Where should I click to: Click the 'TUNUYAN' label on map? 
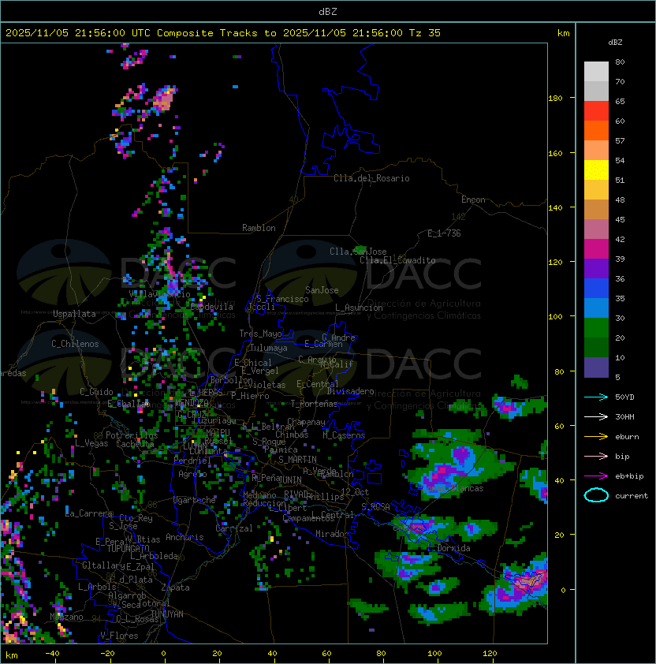click(167, 614)
